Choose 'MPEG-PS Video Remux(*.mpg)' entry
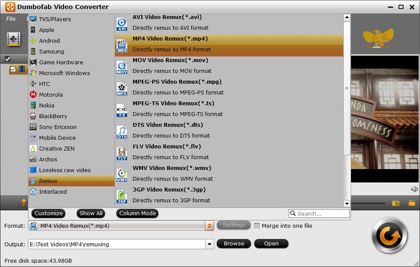The width and height of the screenshot is (420, 267). 229,89
